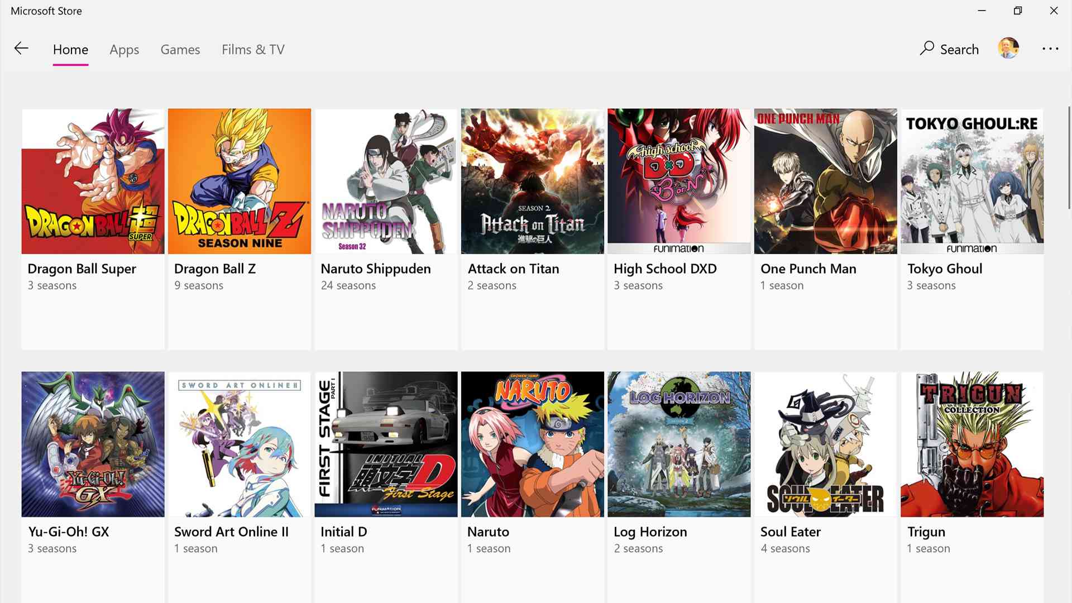The height and width of the screenshot is (603, 1072).
Task: Scroll down to see more anime
Action: (x=1068, y=442)
